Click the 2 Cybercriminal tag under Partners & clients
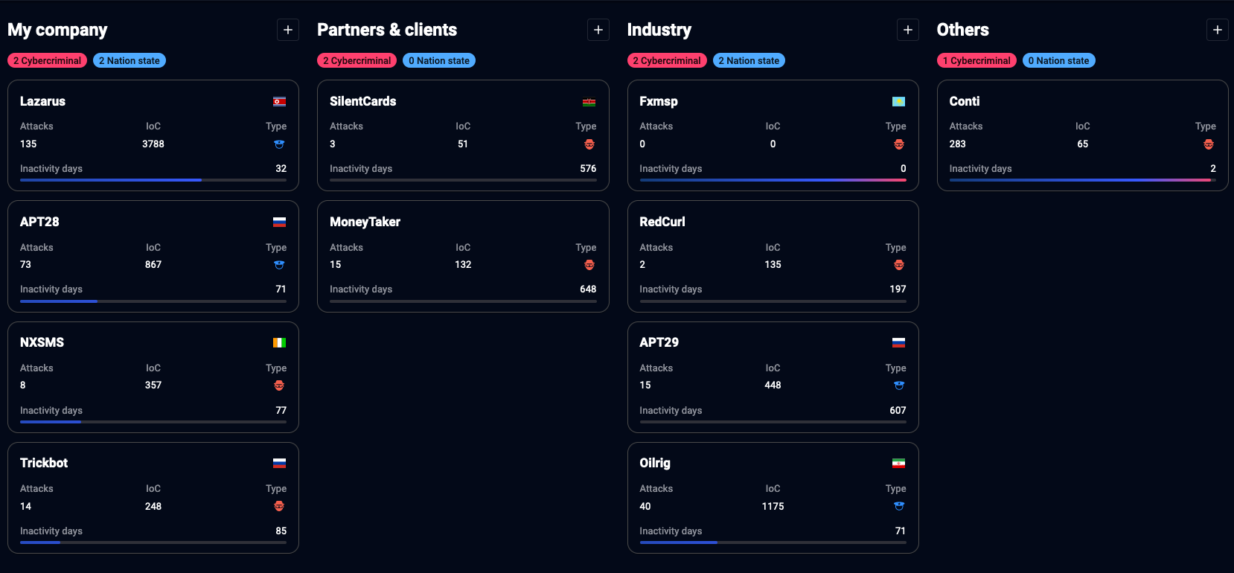Screen dimensions: 1234x573 pos(357,61)
